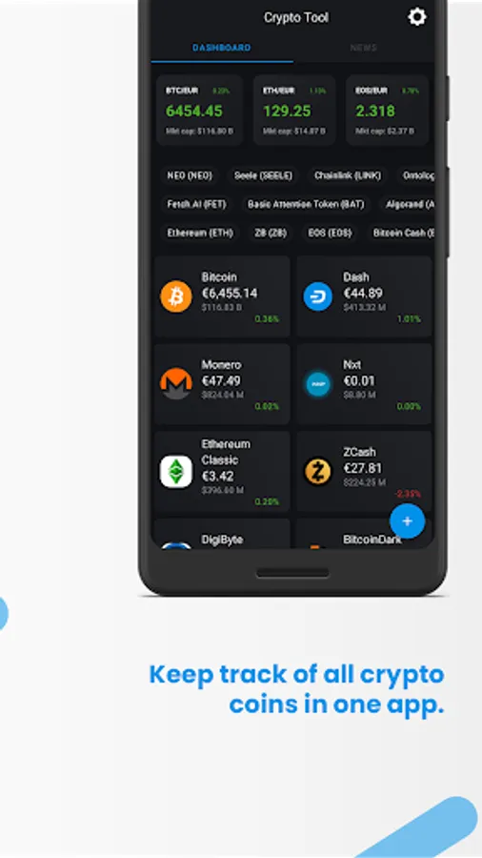The image size is (482, 858).
Task: Select the NEO (NEO) chip
Action: (x=190, y=175)
